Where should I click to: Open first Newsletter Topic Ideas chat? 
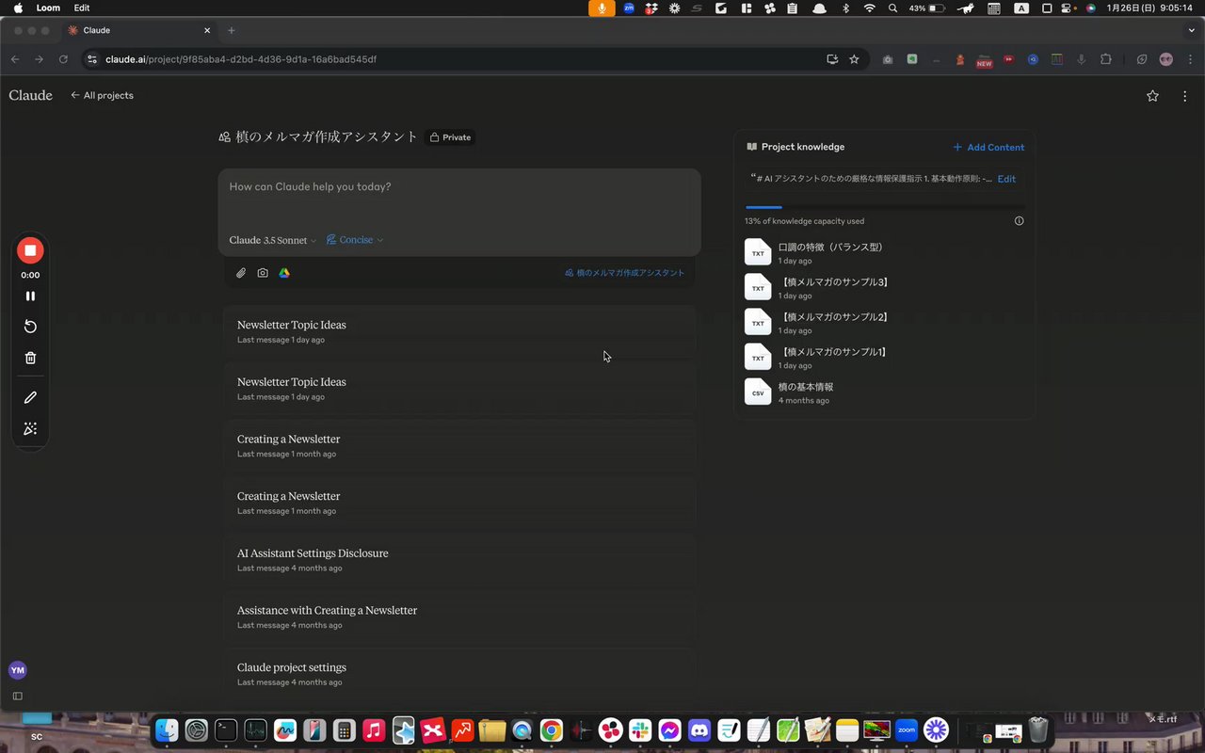tap(459, 331)
